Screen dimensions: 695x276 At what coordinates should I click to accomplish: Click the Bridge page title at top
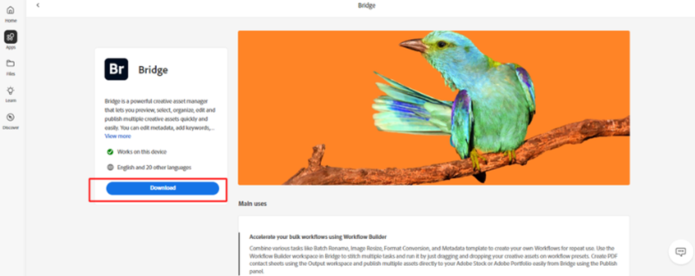pyautogui.click(x=367, y=5)
